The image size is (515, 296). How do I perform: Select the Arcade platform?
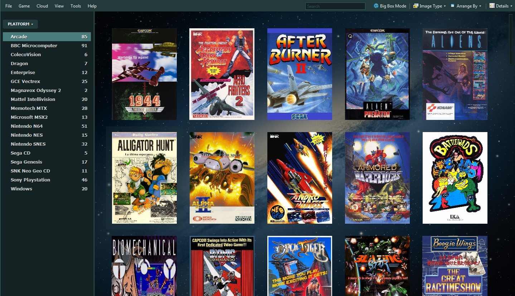47,37
